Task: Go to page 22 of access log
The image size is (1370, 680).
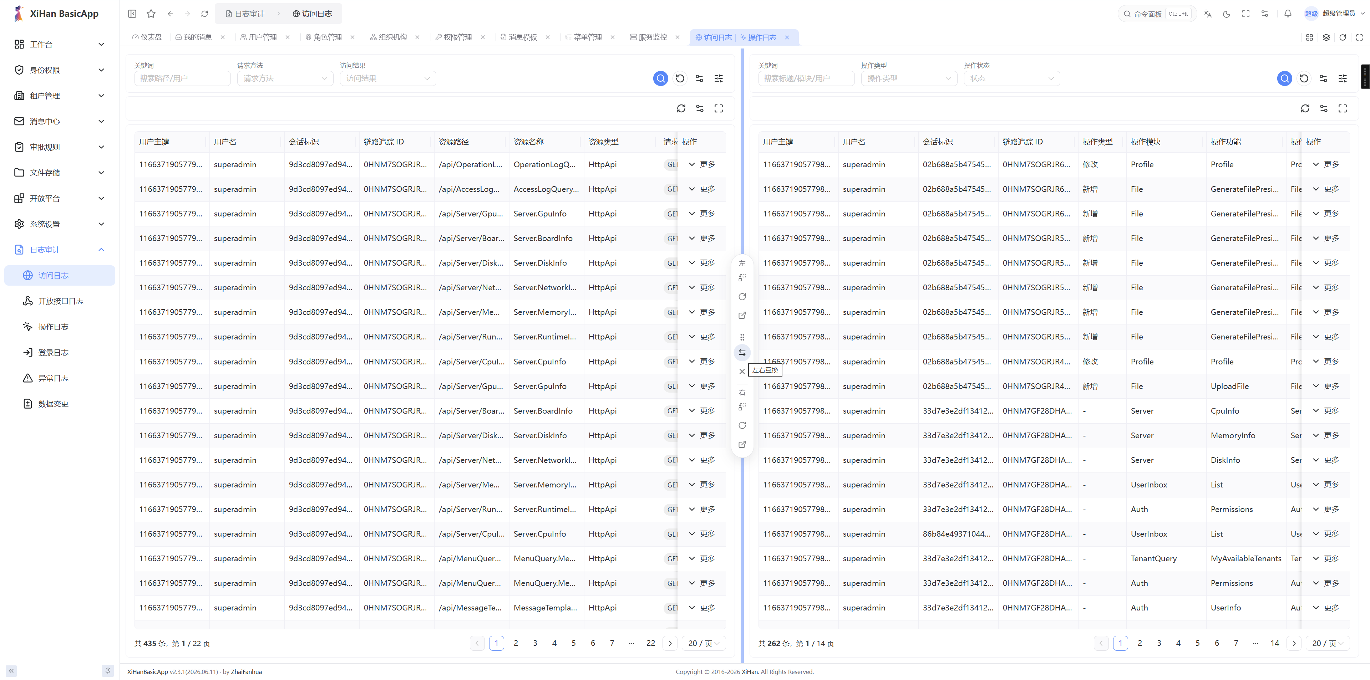Action: click(x=650, y=643)
